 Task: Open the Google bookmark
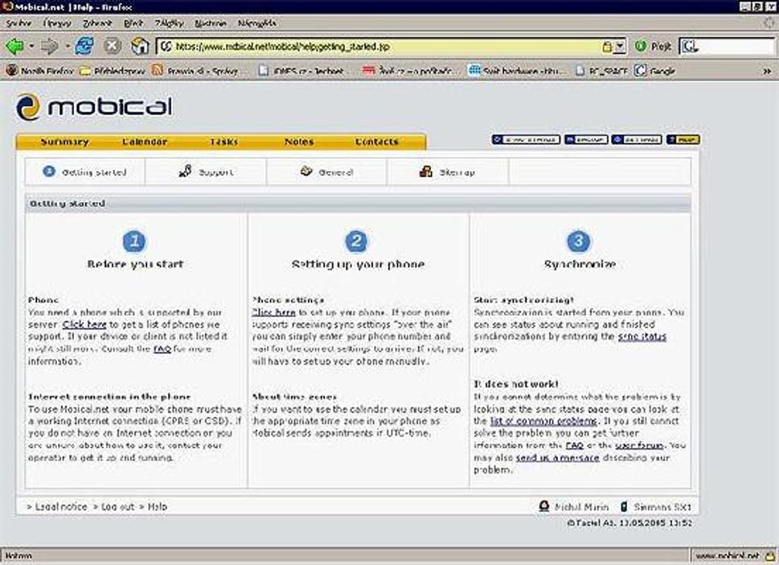(x=655, y=71)
